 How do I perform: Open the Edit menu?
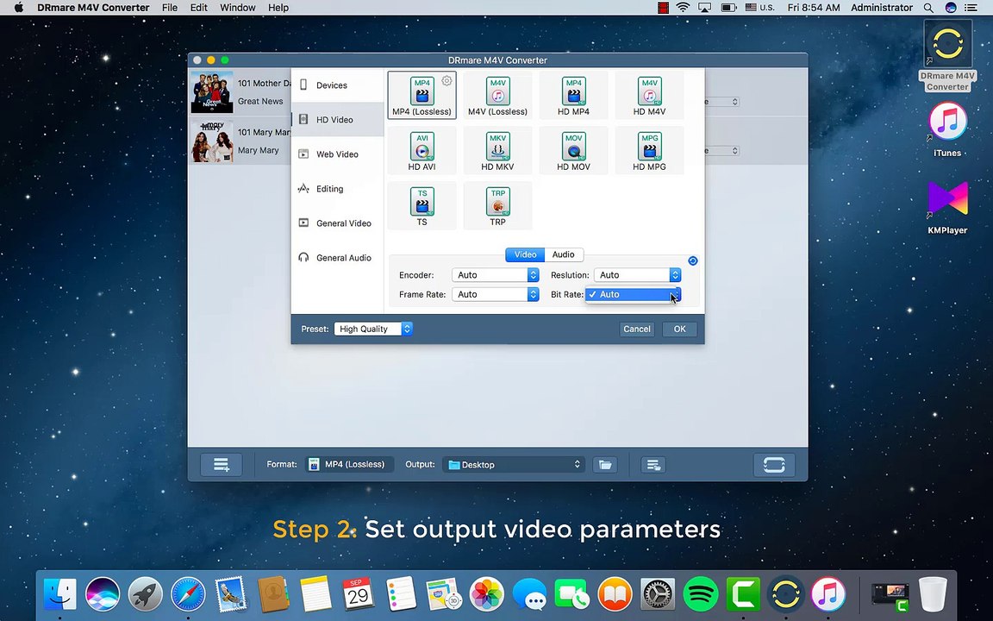(199, 8)
